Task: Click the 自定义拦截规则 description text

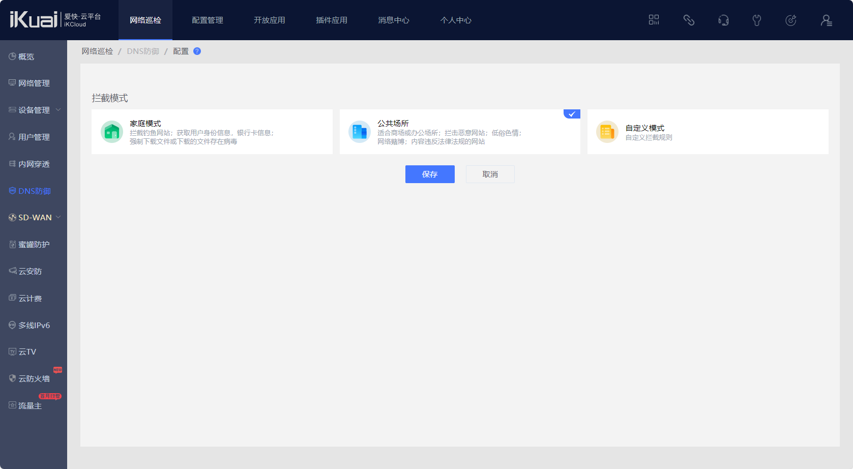Action: pyautogui.click(x=649, y=137)
